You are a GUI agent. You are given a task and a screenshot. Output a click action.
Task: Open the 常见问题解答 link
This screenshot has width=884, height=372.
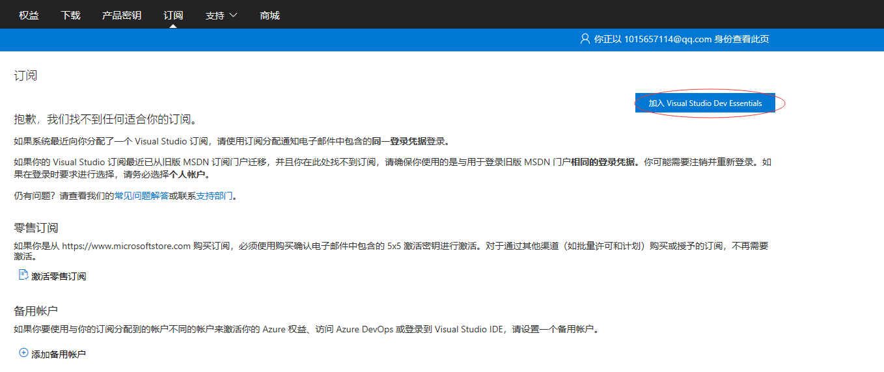coord(141,196)
